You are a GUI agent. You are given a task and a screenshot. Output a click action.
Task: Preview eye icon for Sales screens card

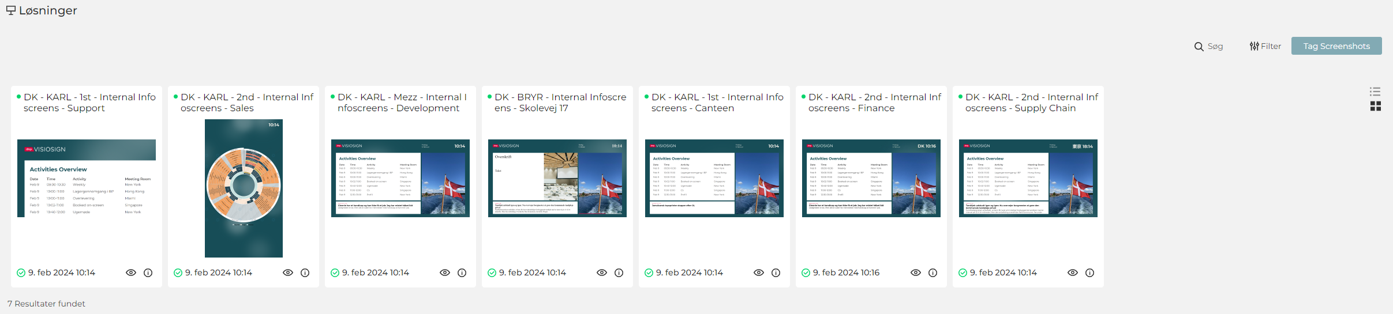(x=288, y=273)
